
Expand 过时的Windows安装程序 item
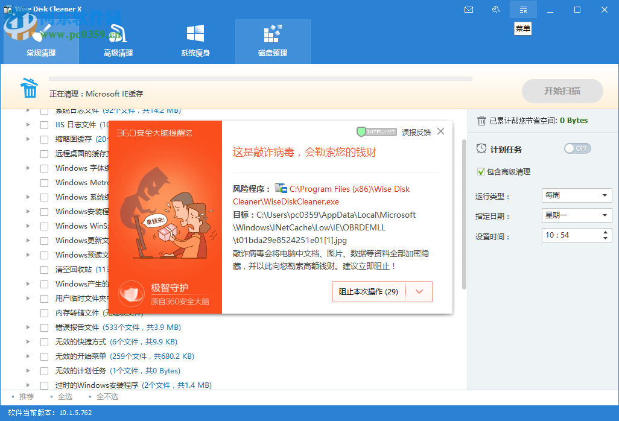point(28,385)
